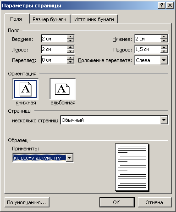Image resolution: width=176 pixels, height=212 pixels.
Task: Click the несколько страниц: label
Action: [x=35, y=120]
